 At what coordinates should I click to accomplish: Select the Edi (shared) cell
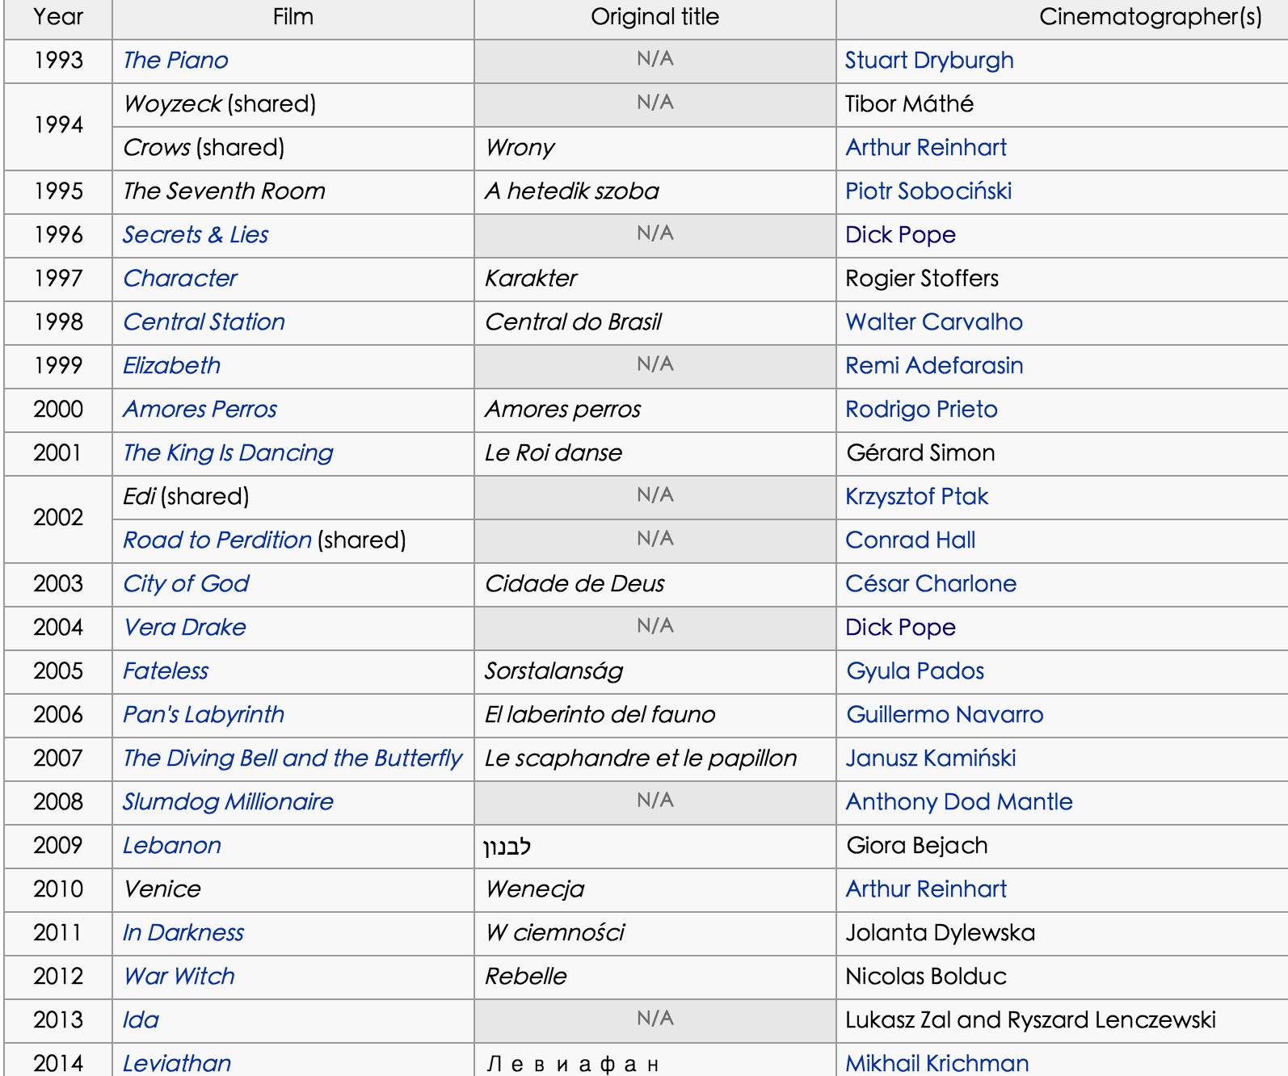pos(293,497)
